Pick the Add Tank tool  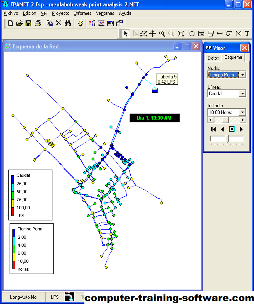click(x=210, y=34)
